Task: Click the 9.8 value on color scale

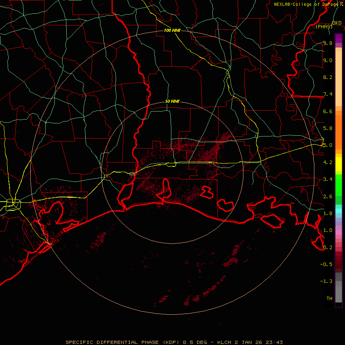Action: click(x=328, y=43)
